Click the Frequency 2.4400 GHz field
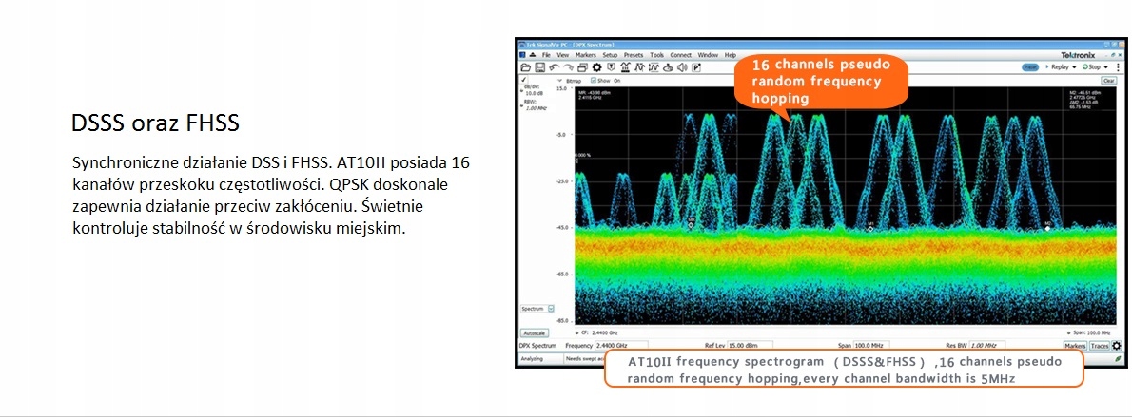The image size is (1132, 417). pos(621,346)
